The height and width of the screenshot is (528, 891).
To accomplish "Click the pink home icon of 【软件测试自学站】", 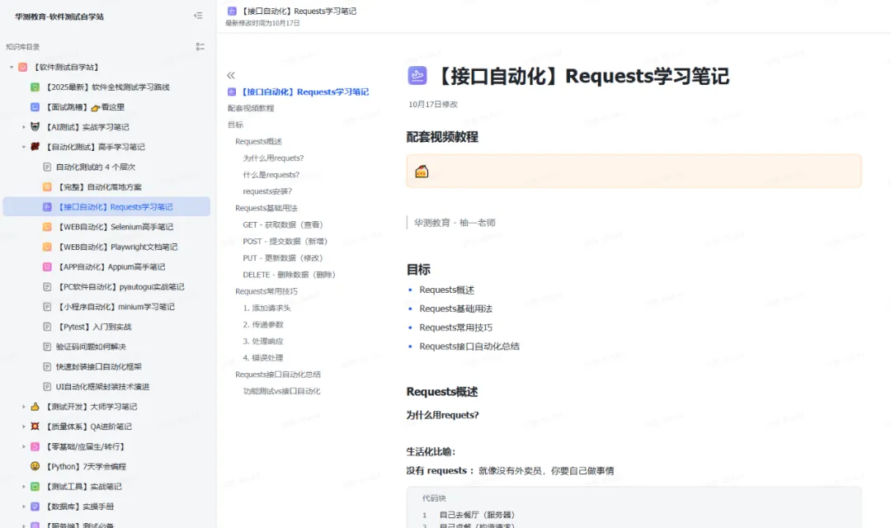I will tap(22, 66).
